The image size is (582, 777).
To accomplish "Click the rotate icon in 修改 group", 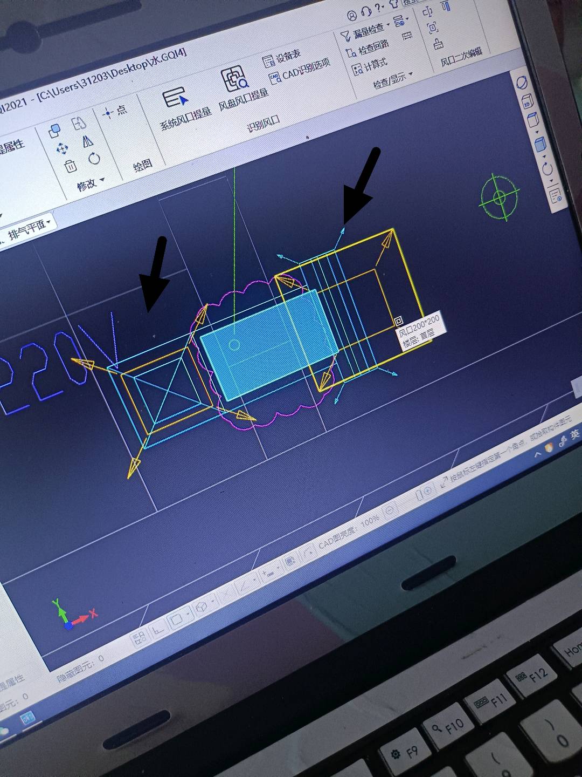I will [x=94, y=158].
